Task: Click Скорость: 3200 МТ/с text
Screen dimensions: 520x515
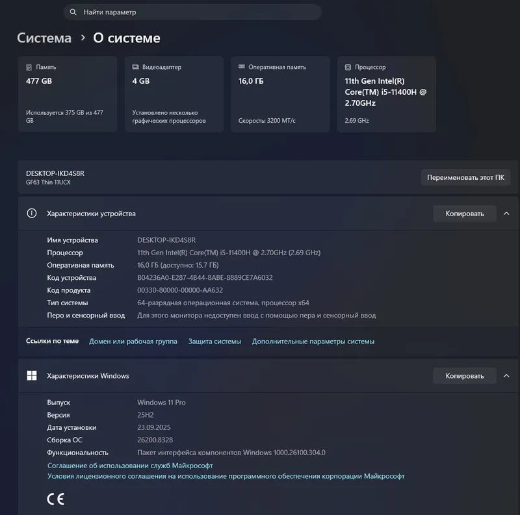Action: coord(266,121)
